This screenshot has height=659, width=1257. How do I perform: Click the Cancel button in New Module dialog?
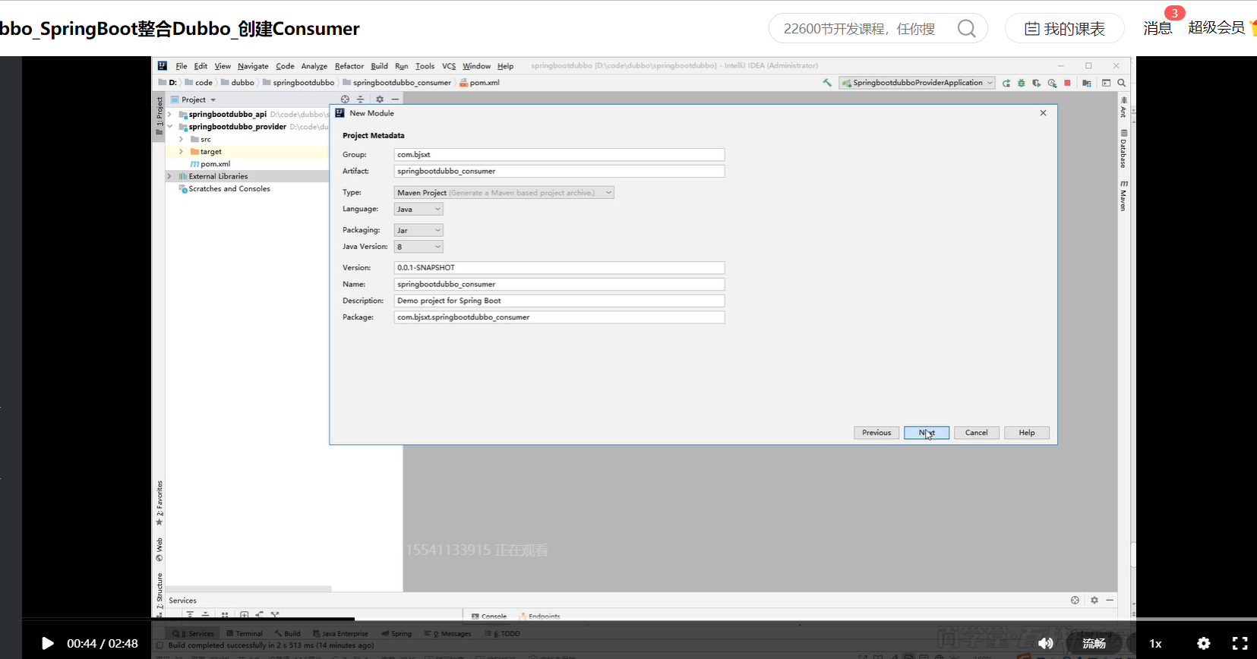click(x=977, y=433)
